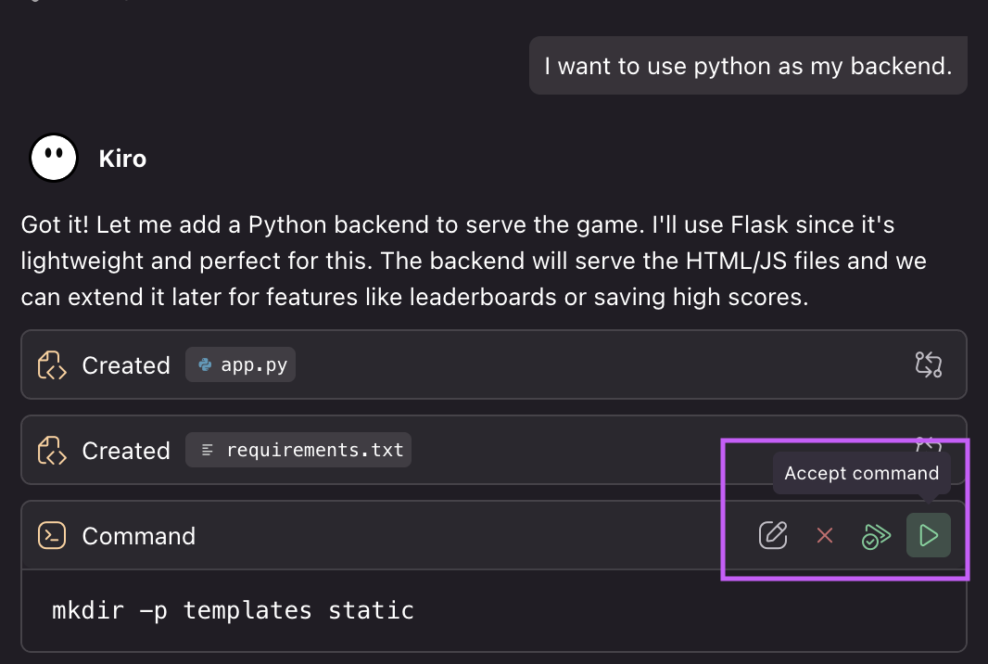Click the accept-and-trust command icon
This screenshot has height=664, width=988.
tap(876, 535)
